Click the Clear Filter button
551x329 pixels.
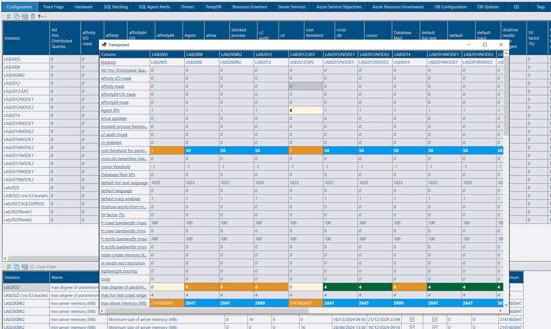pos(43,267)
